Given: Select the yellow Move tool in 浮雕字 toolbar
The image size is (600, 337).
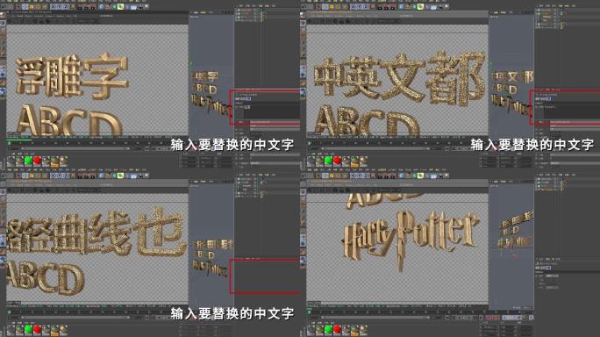Looking at the screenshot, I should click(x=32, y=7).
